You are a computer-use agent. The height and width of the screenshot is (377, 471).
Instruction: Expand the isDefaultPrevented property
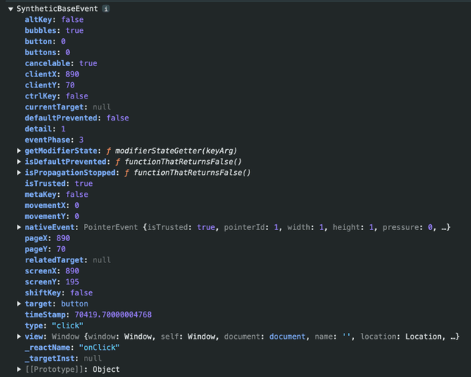[19, 162]
